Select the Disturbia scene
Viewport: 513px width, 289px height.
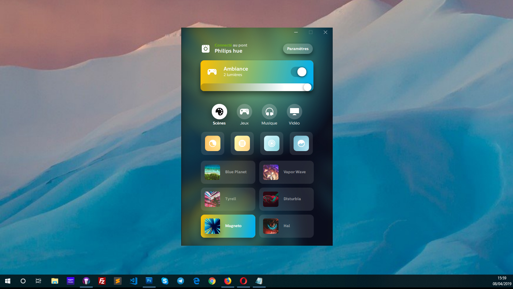286,199
